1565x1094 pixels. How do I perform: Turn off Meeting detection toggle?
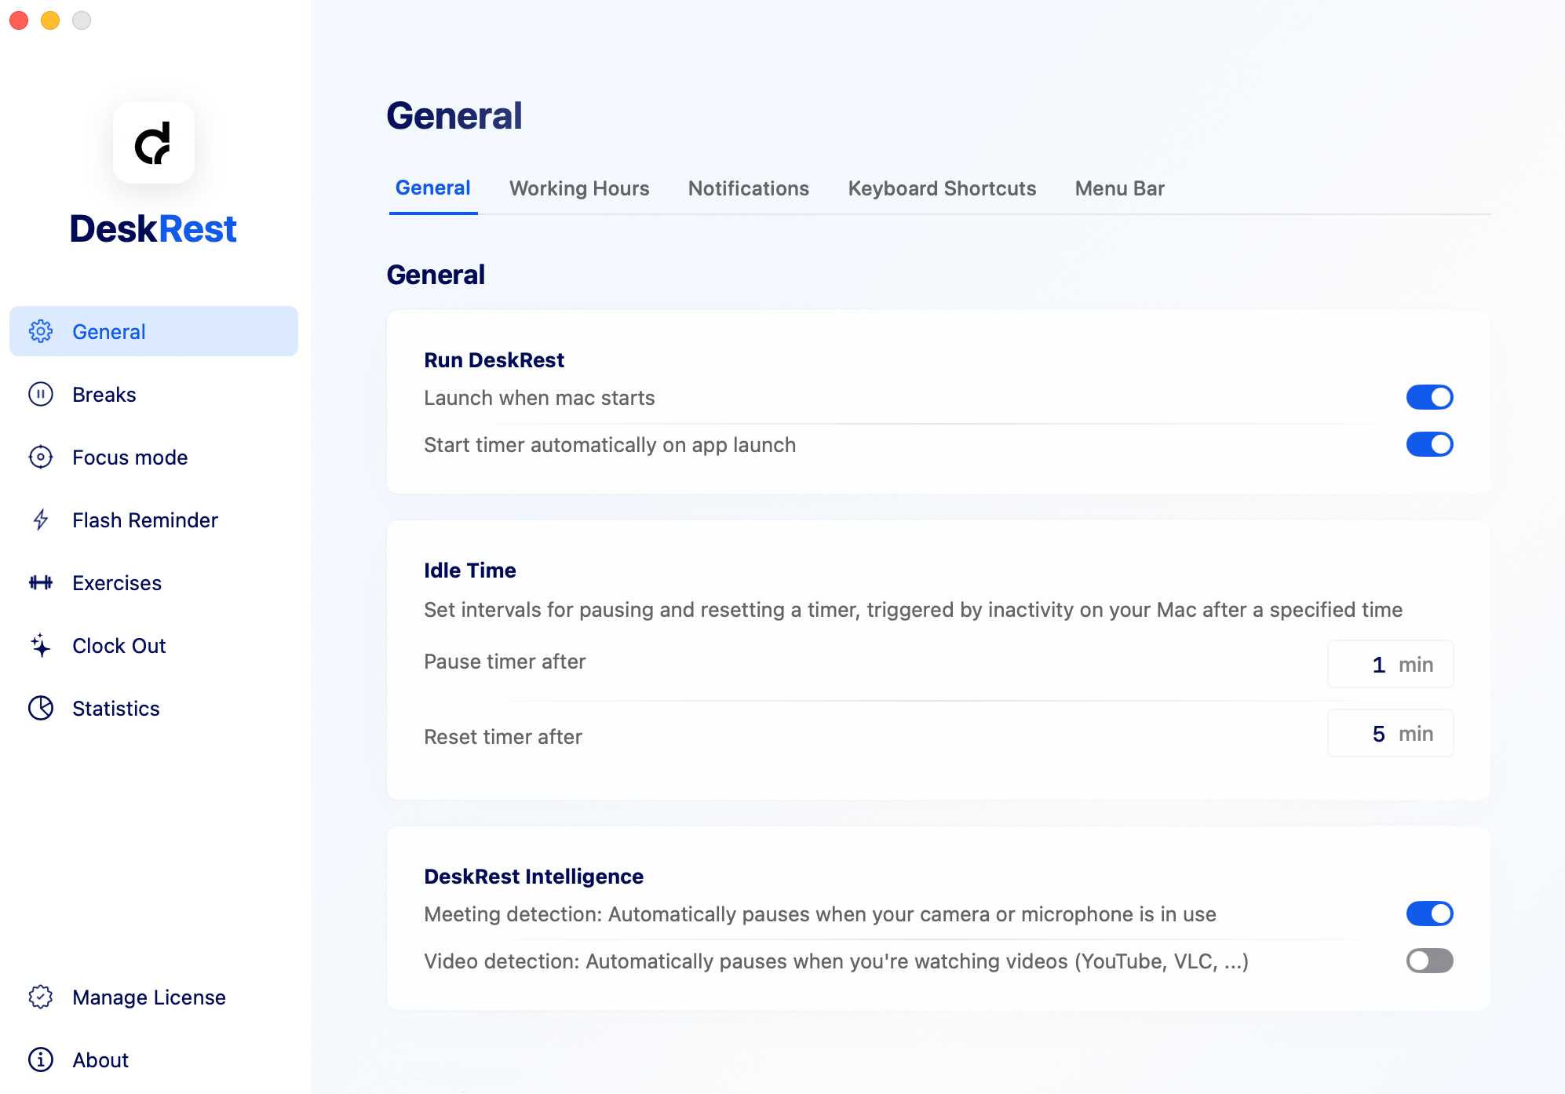pos(1429,913)
